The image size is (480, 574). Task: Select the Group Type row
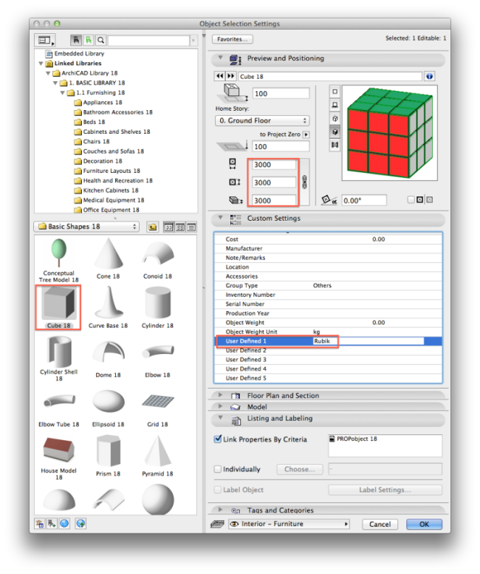[x=328, y=286]
